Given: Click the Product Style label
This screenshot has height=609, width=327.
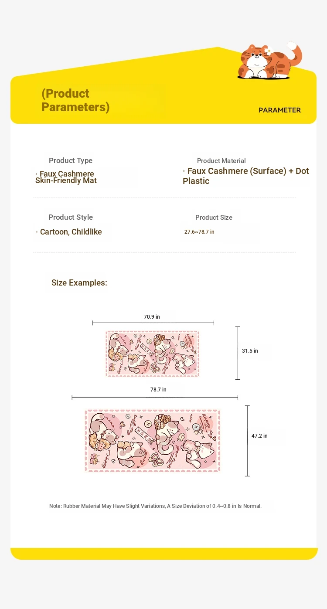Looking at the screenshot, I should coord(71,217).
